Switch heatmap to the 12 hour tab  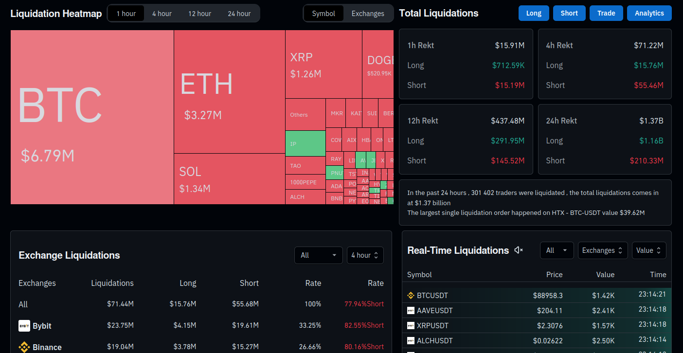click(x=199, y=14)
